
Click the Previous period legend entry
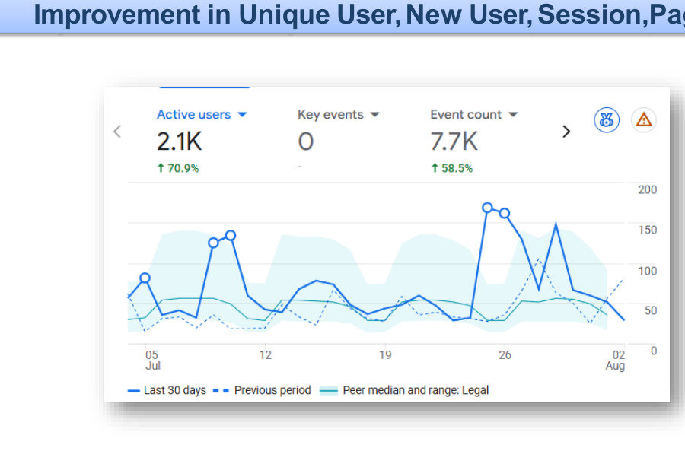(x=262, y=390)
